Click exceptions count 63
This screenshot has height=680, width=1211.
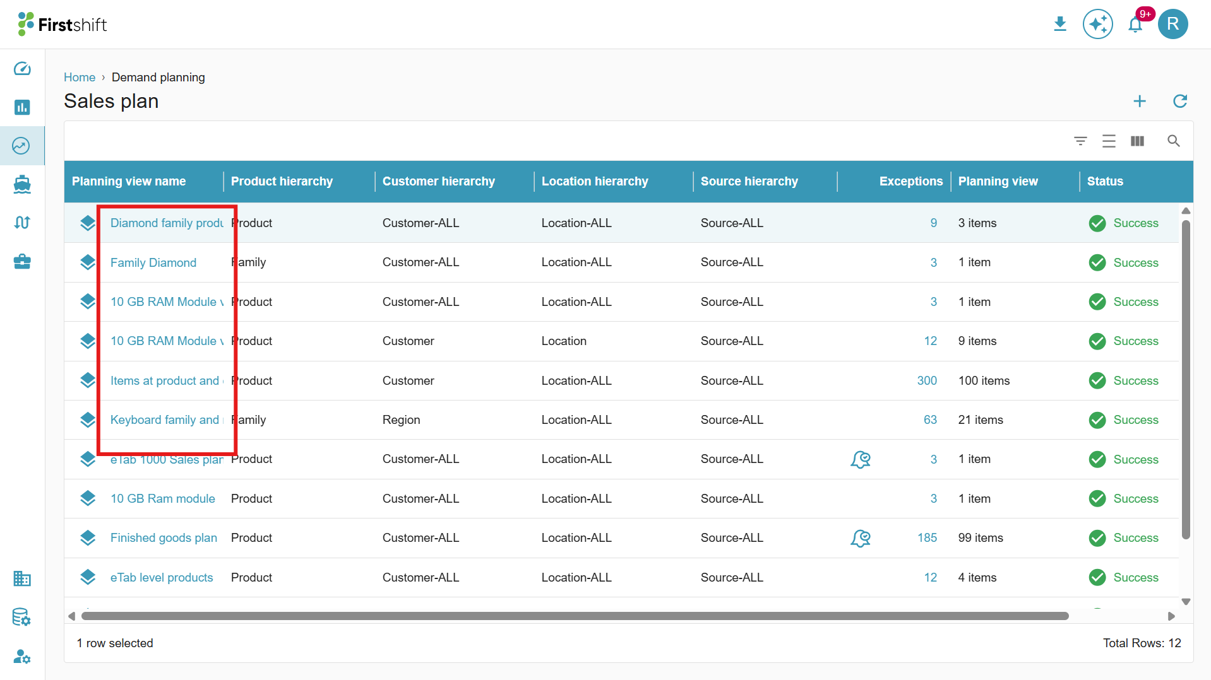(930, 419)
